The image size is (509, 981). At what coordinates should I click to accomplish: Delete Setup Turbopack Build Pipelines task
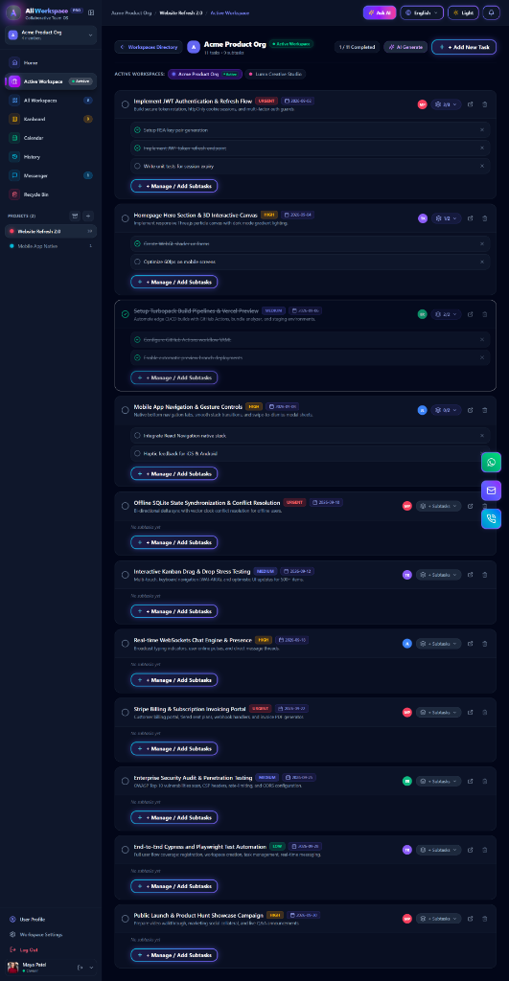coord(485,314)
